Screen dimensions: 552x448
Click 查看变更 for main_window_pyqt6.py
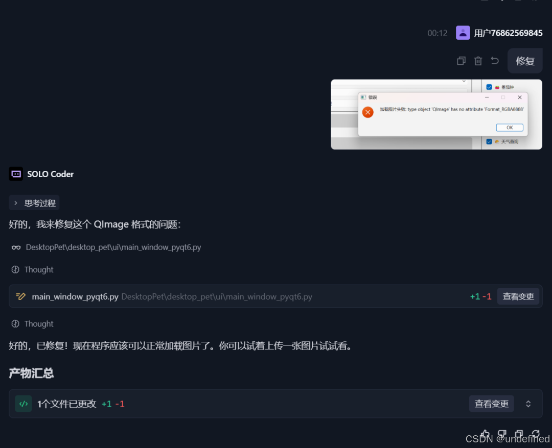coord(518,296)
